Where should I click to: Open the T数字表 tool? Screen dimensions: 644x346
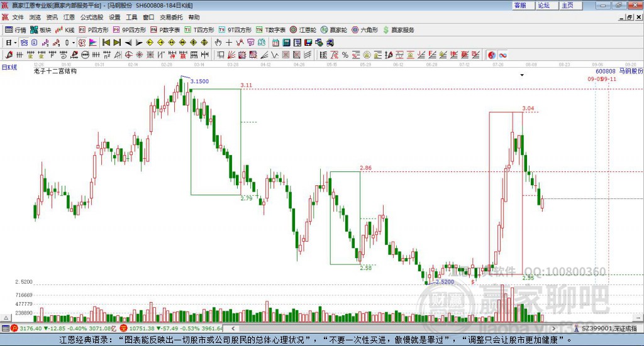click(270, 30)
